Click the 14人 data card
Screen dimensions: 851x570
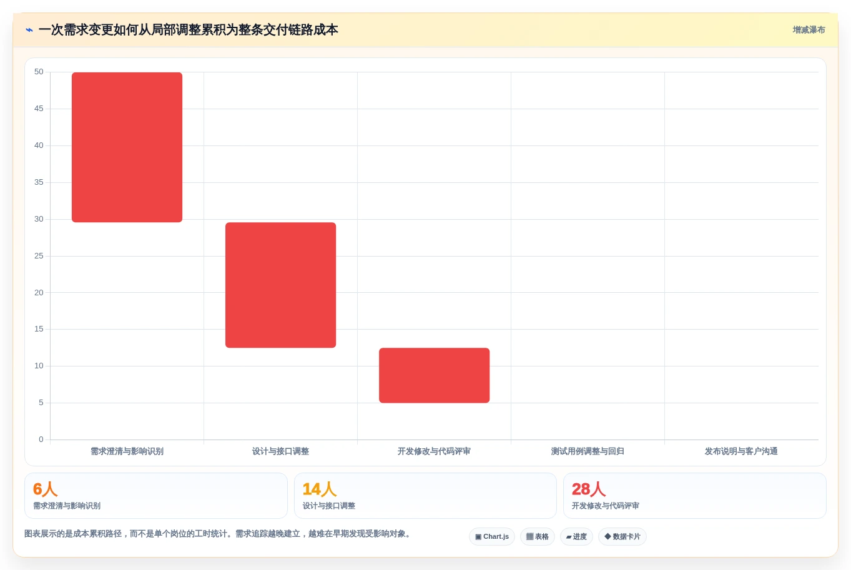[425, 496]
